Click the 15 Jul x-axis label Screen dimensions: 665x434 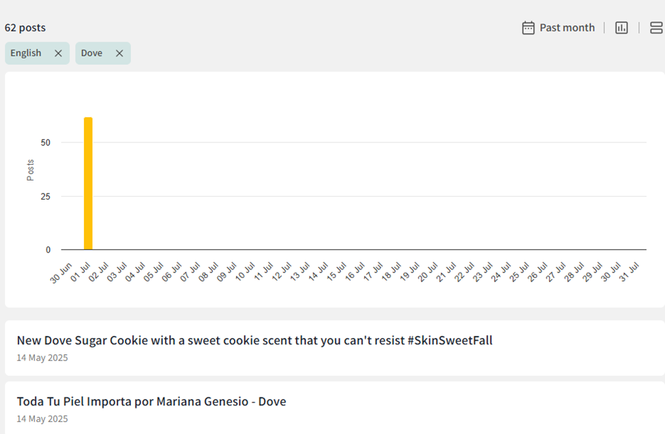click(337, 273)
